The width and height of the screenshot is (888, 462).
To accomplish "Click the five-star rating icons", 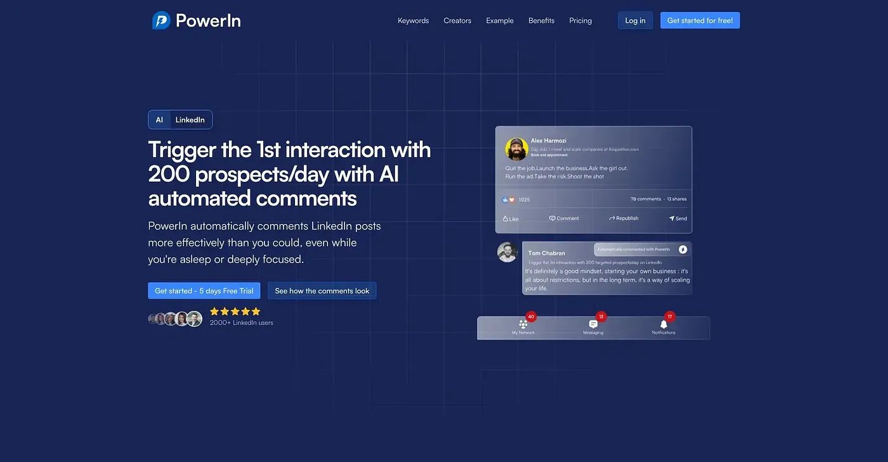I will pos(235,311).
